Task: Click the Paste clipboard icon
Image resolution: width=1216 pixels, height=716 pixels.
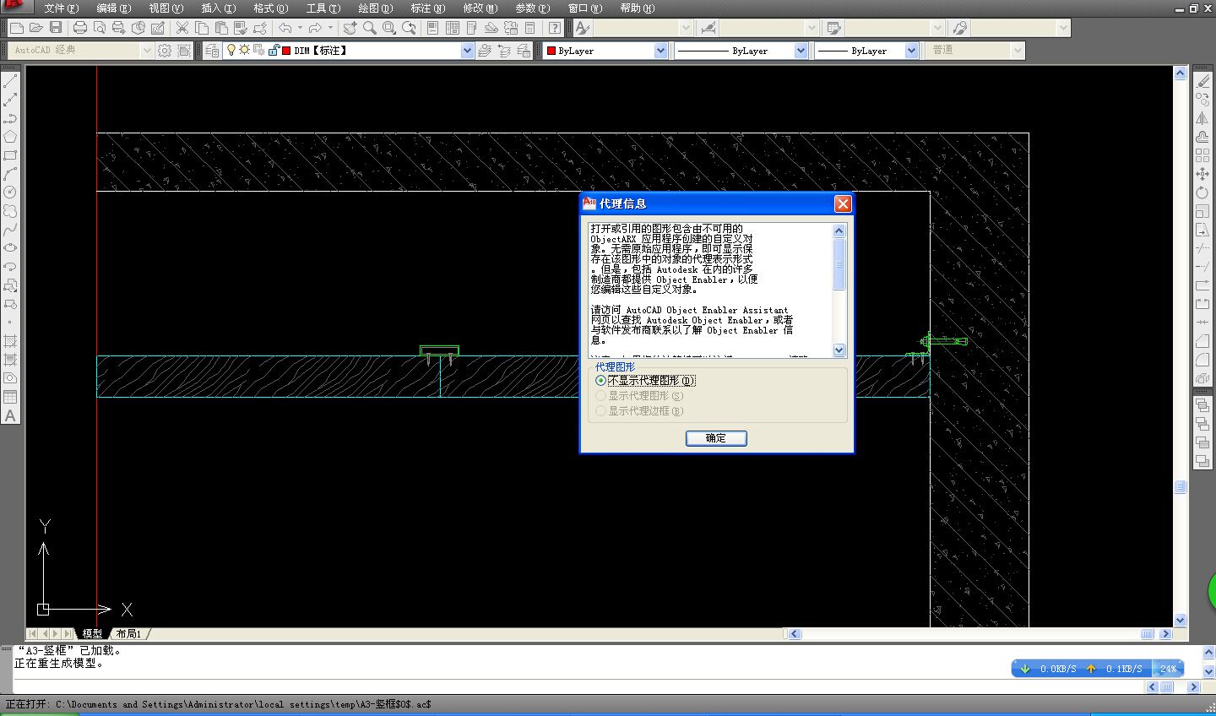Action: coord(221,28)
